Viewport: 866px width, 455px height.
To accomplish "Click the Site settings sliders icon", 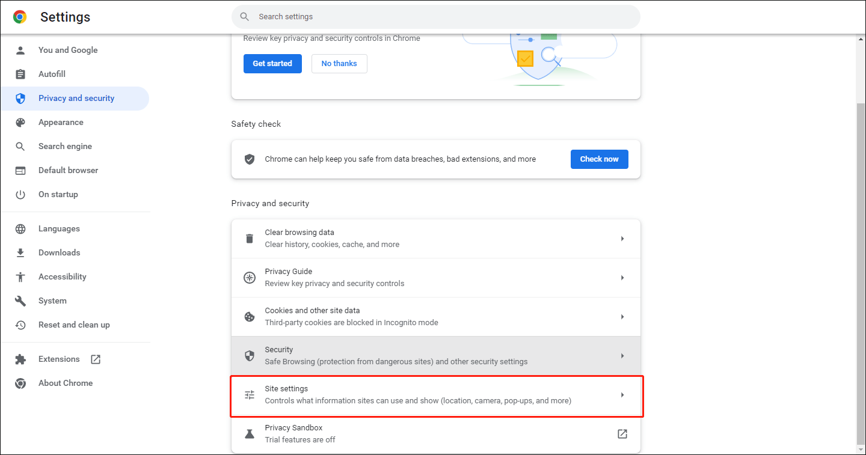I will pyautogui.click(x=250, y=395).
